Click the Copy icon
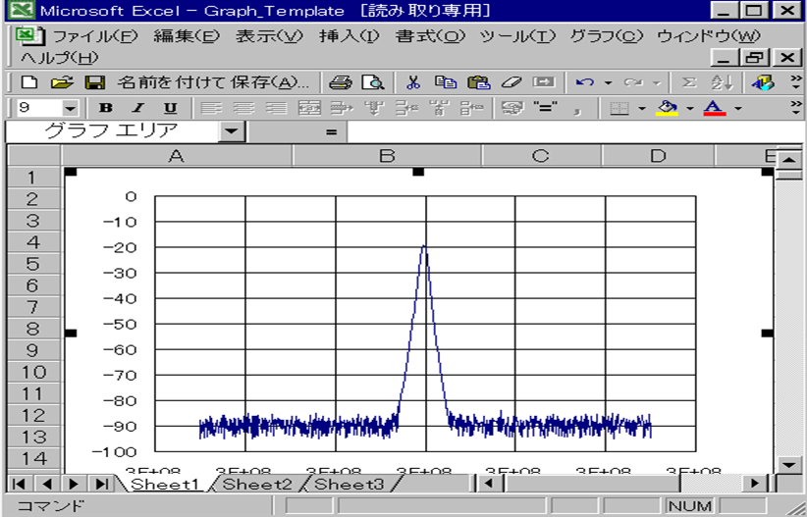The height and width of the screenshot is (517, 807). click(446, 82)
